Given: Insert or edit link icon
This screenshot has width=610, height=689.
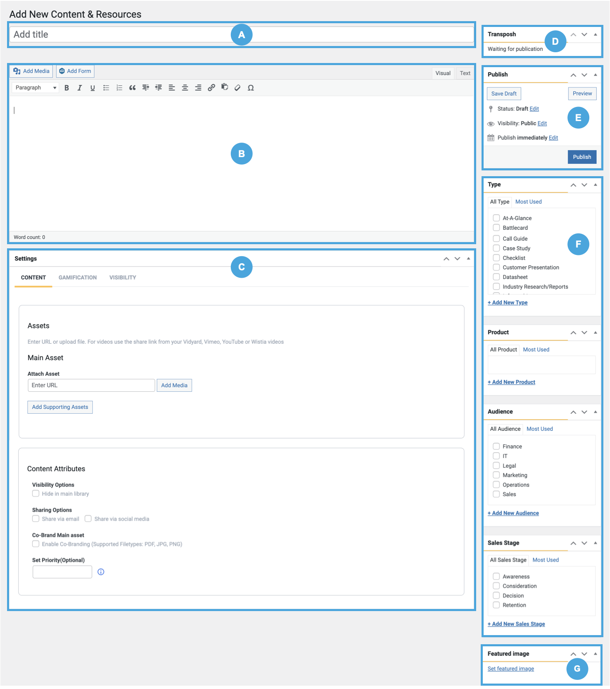Looking at the screenshot, I should tap(211, 87).
